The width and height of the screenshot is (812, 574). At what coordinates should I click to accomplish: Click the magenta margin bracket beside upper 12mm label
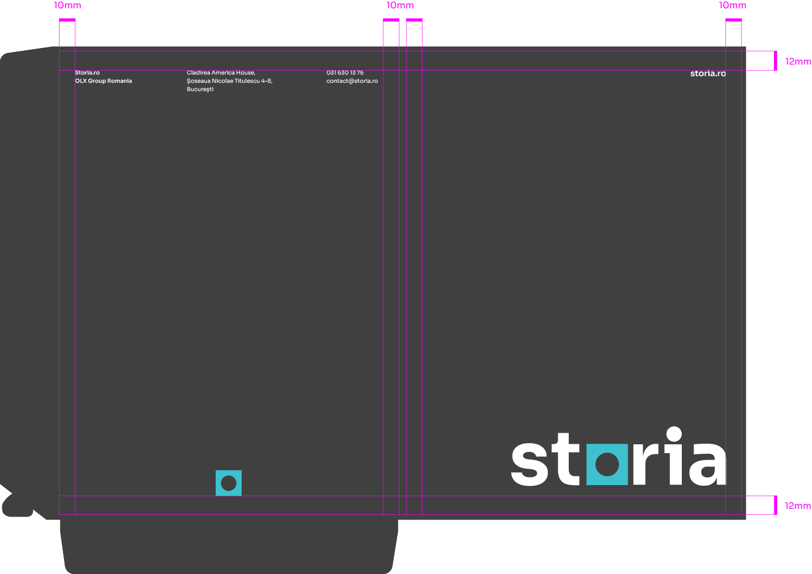coord(775,61)
